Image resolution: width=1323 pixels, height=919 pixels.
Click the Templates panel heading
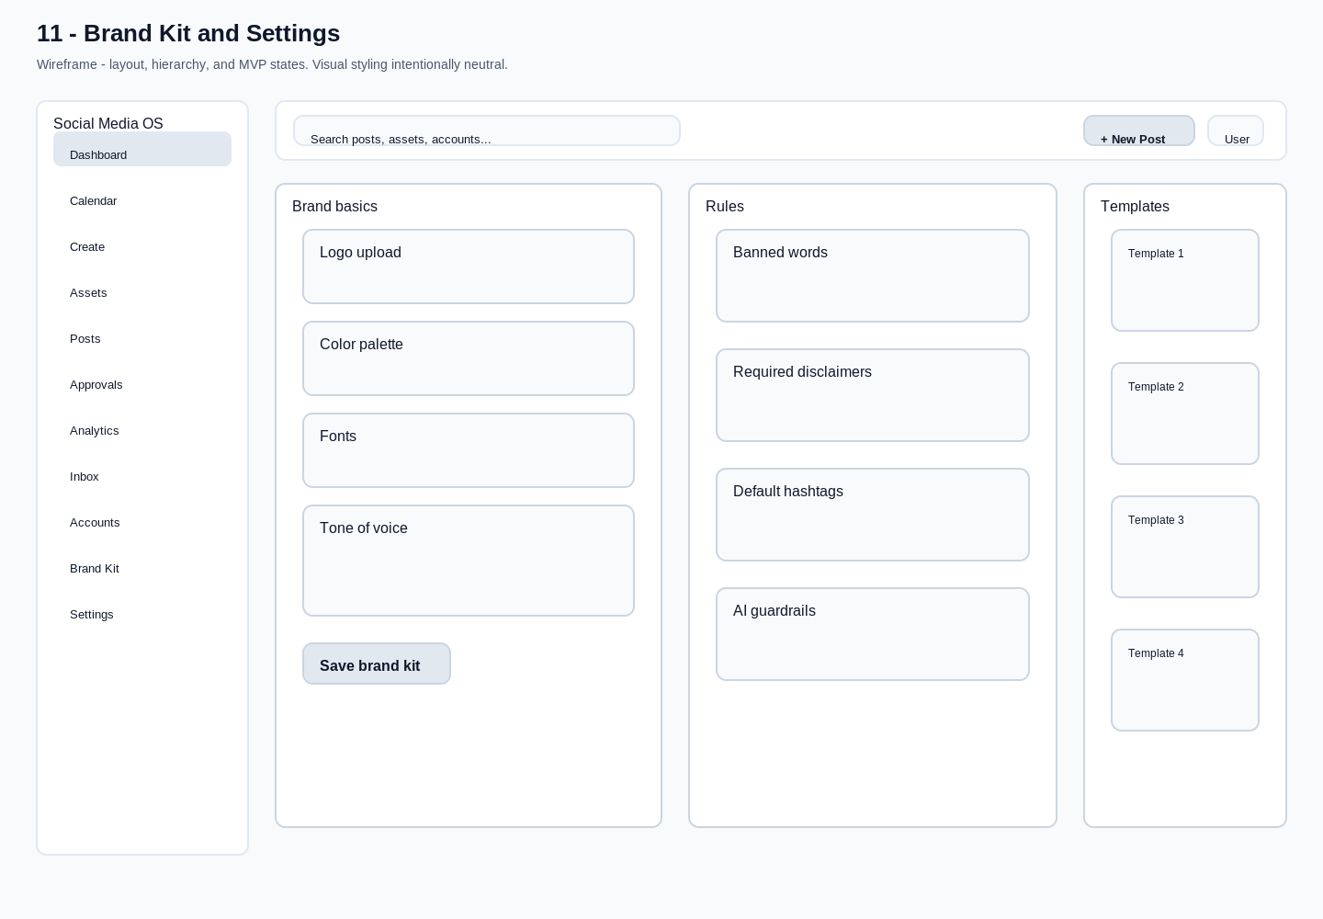(1135, 207)
